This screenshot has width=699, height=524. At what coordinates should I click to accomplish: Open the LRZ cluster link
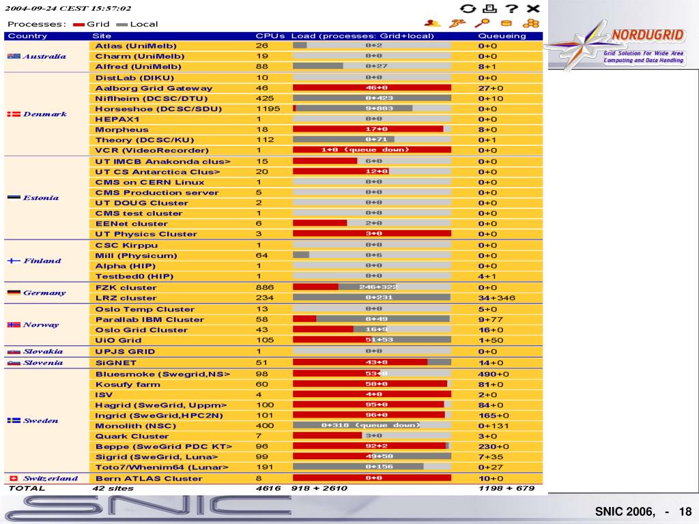tap(126, 297)
